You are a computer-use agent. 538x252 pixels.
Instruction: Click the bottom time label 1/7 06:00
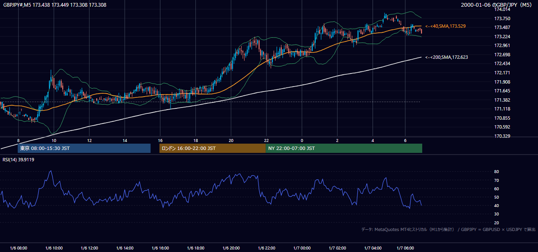coord(405,248)
